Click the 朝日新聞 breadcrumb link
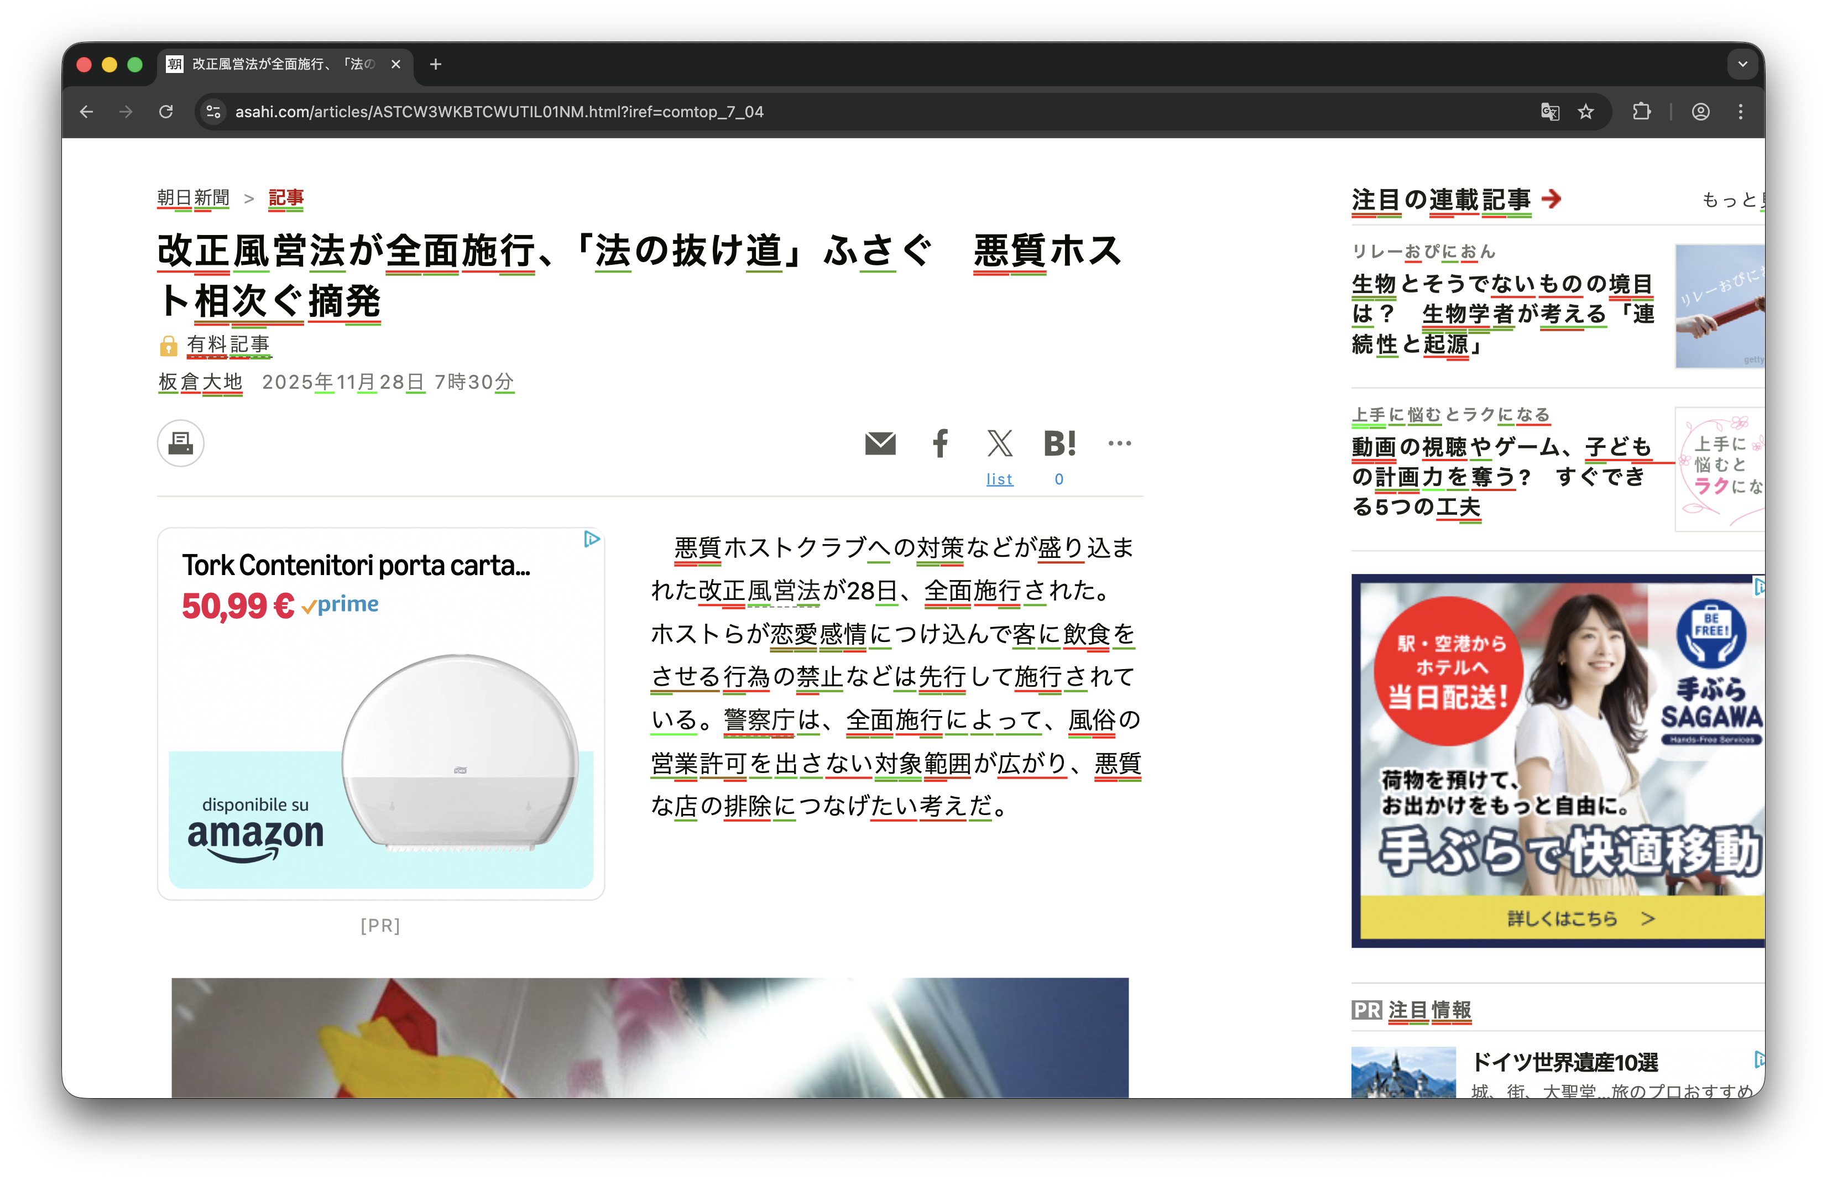 click(193, 198)
